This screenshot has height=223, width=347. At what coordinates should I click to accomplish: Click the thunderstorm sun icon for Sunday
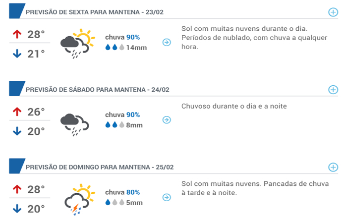click(79, 199)
